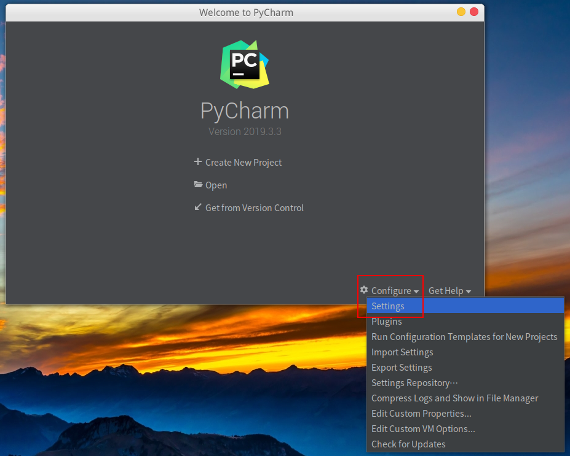570x456 pixels.
Task: Choose Open to browse a project
Action: pyautogui.click(x=216, y=185)
